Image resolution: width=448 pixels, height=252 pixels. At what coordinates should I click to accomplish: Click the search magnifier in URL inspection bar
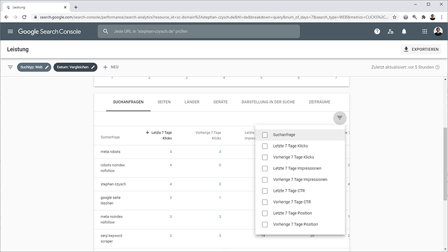pyautogui.click(x=106, y=31)
